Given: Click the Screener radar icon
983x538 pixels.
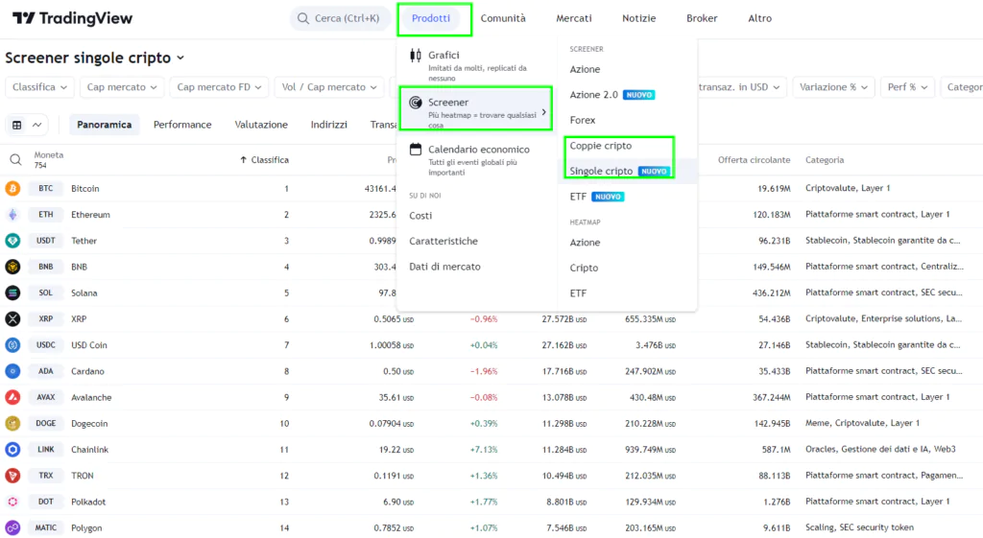Looking at the screenshot, I should point(415,102).
